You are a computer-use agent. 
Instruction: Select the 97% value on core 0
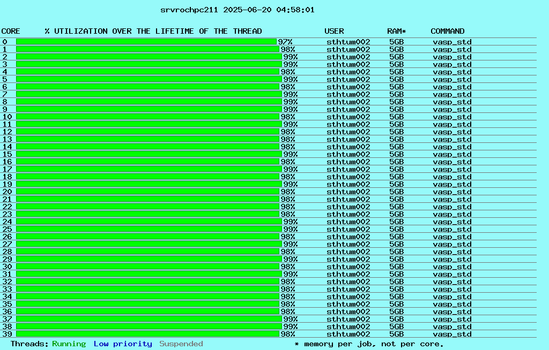click(285, 42)
